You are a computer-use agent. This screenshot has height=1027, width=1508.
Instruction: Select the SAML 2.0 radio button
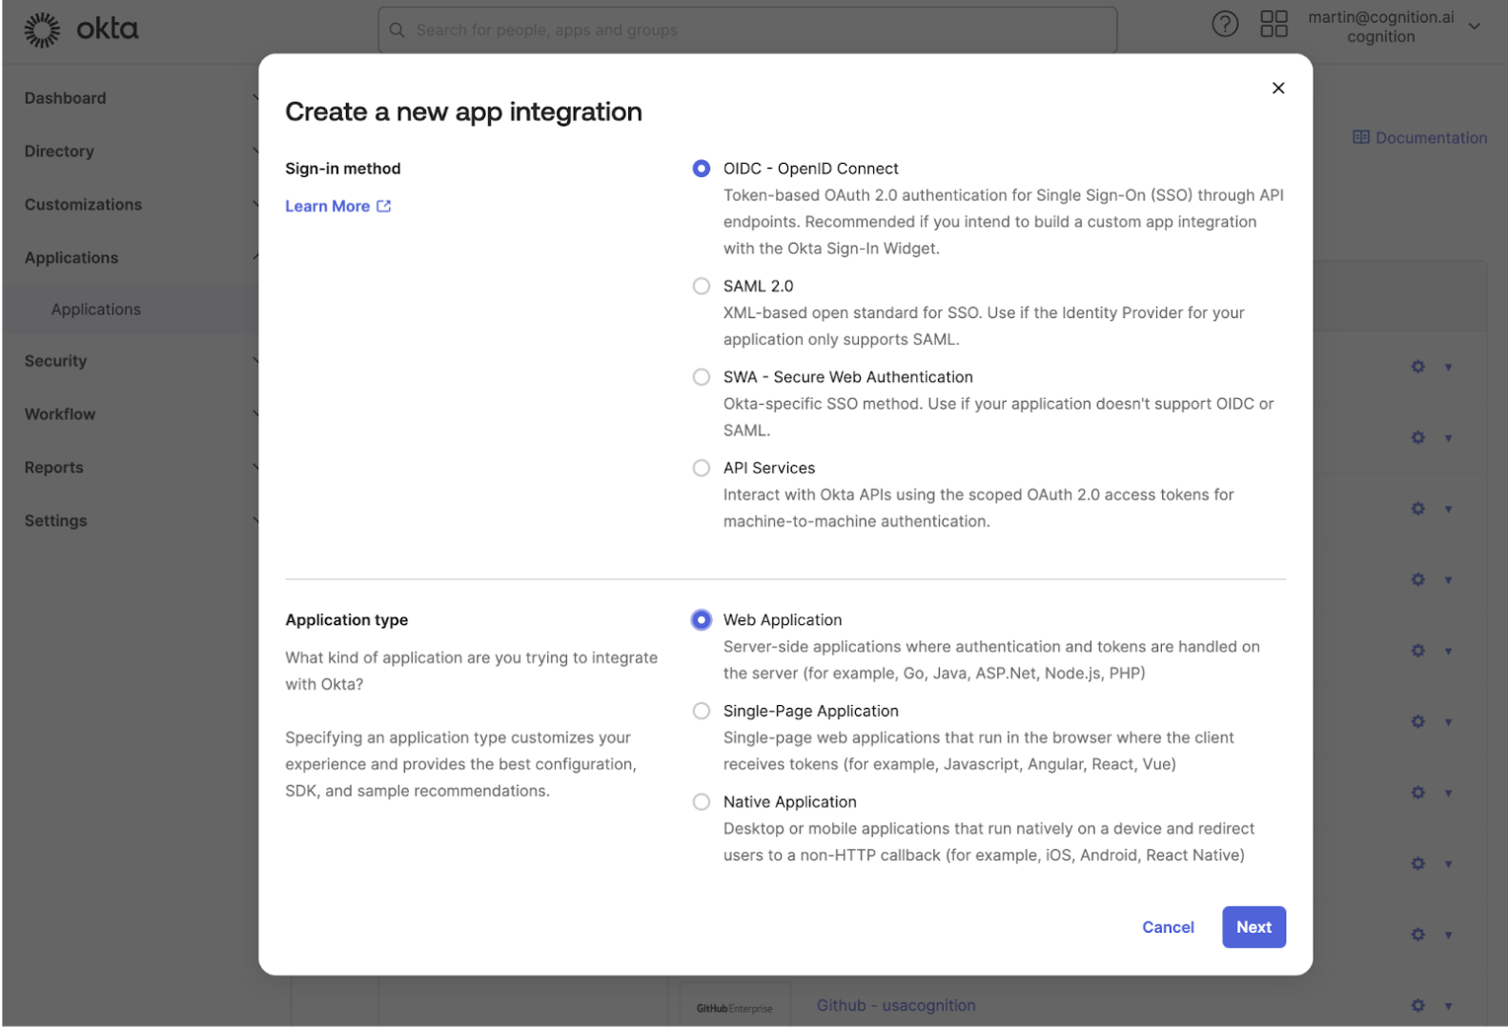click(x=702, y=286)
